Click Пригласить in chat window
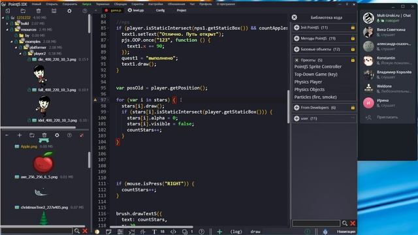 (x=387, y=117)
